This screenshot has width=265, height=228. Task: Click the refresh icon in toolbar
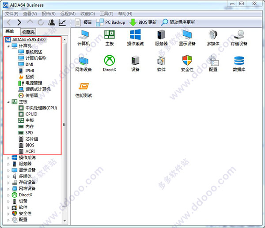pyautogui.click(x=41, y=22)
